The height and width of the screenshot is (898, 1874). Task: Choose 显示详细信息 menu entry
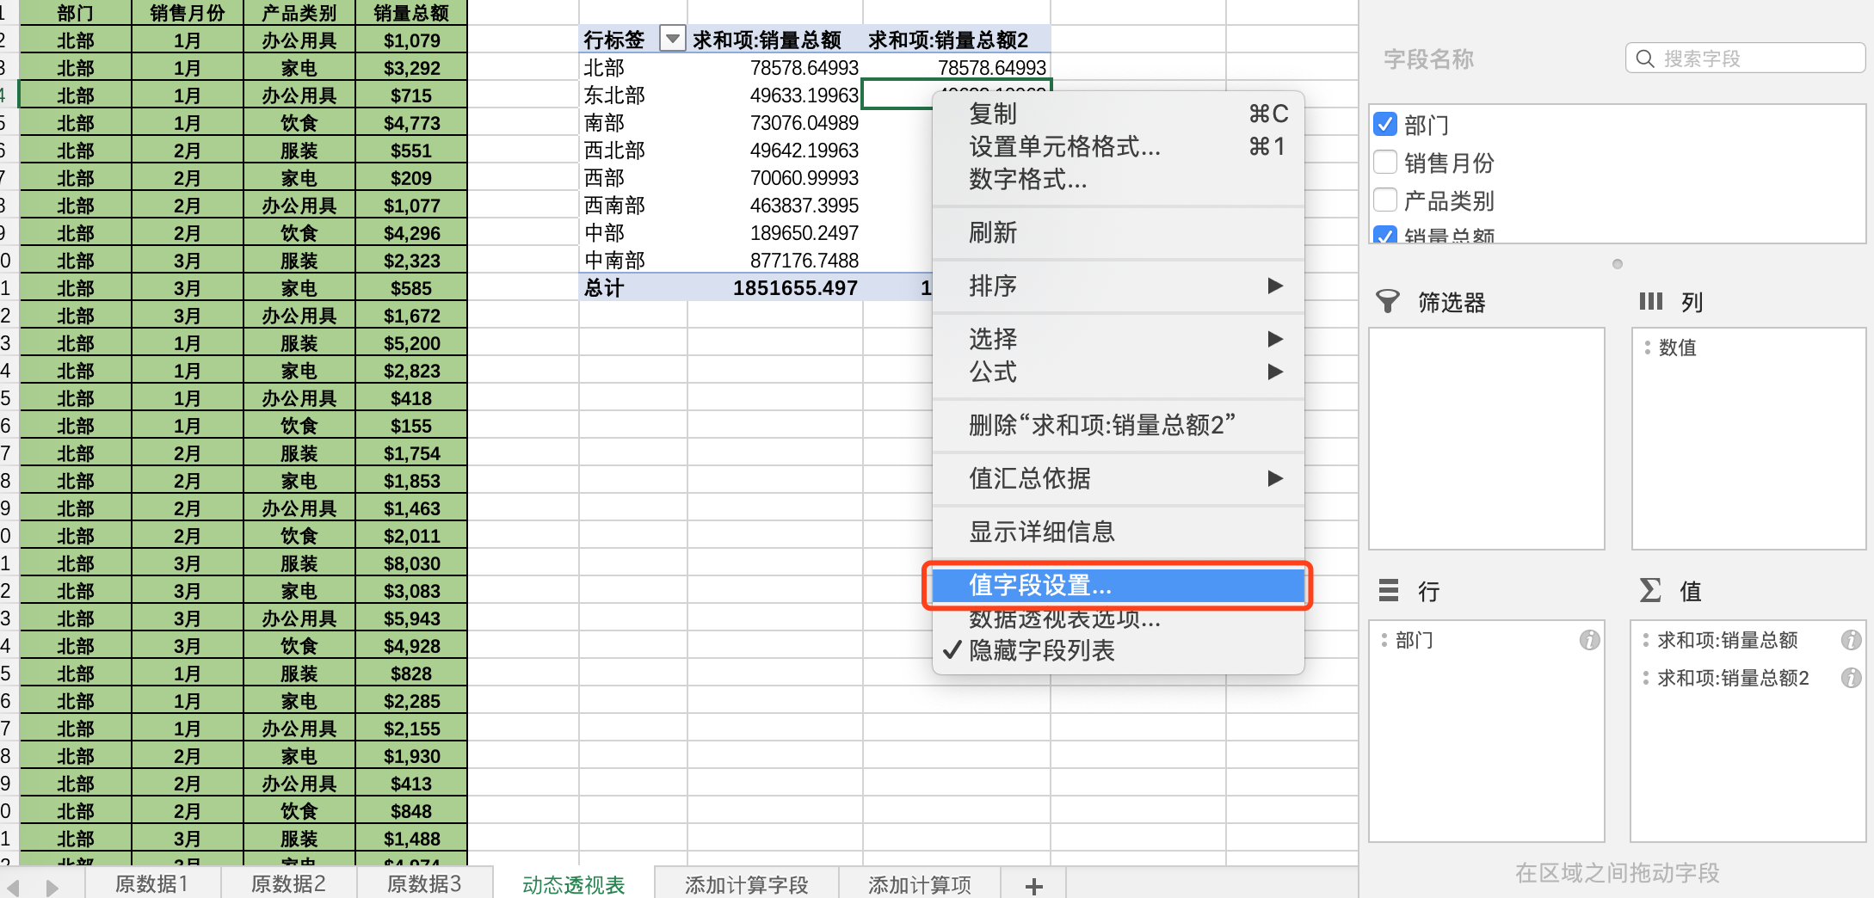point(1119,532)
